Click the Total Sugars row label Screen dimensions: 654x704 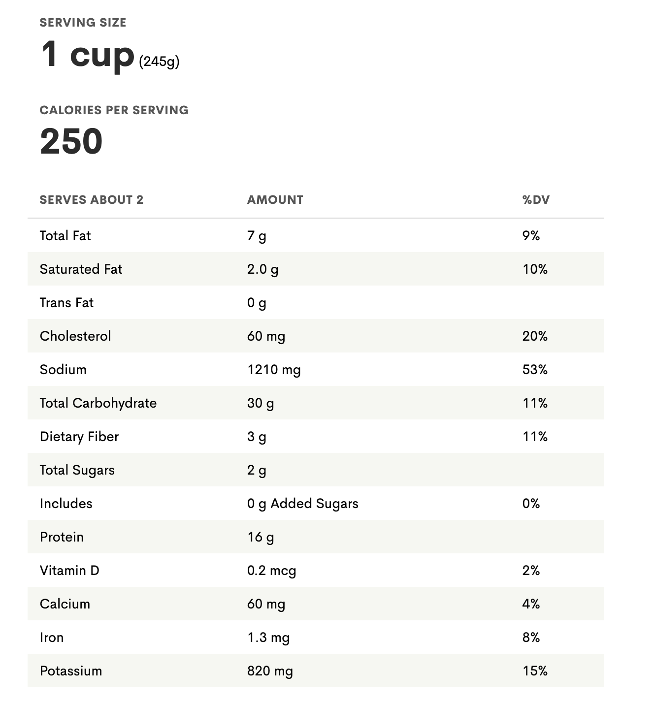(x=77, y=470)
